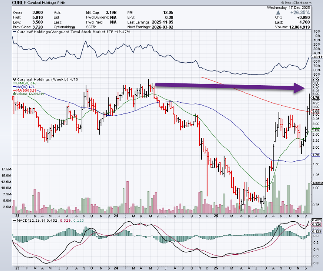
Task: Click the candlestick icon beside Curaleaf Holdings (Weekly)
Action: point(14,79)
